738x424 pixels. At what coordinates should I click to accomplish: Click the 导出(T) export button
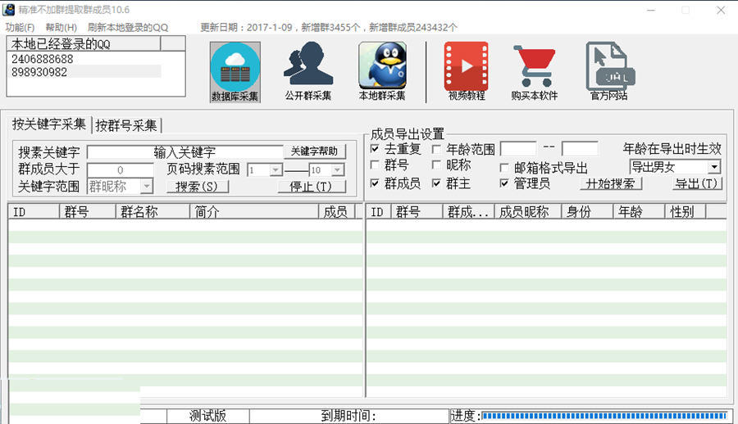696,184
